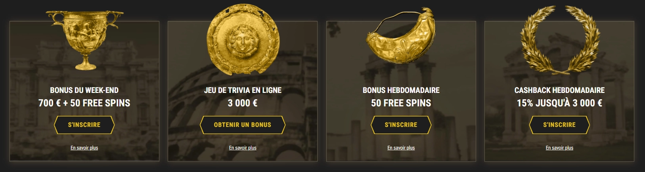The height and width of the screenshot is (172, 645).
Task: Click S'INSCRIRE under Cashback Hebdomadaire
Action: 559,125
